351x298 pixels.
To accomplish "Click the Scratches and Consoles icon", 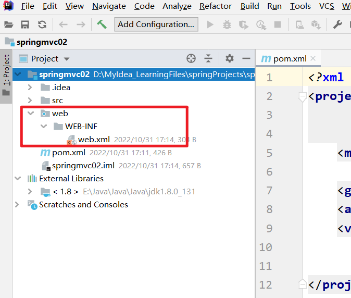I will pos(32,205).
